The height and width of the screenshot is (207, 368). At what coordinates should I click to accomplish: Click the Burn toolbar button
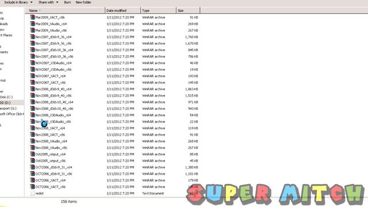tap(67, 2)
